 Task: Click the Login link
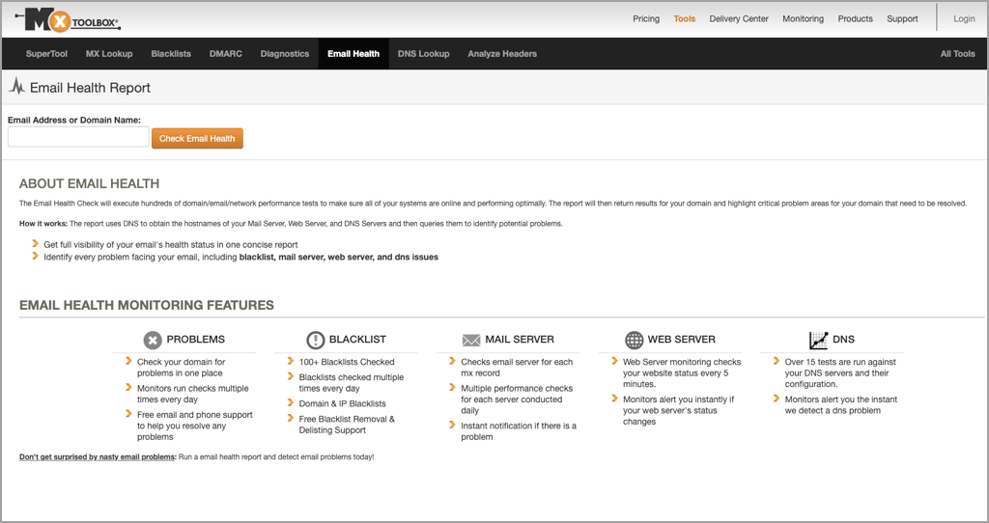964,18
